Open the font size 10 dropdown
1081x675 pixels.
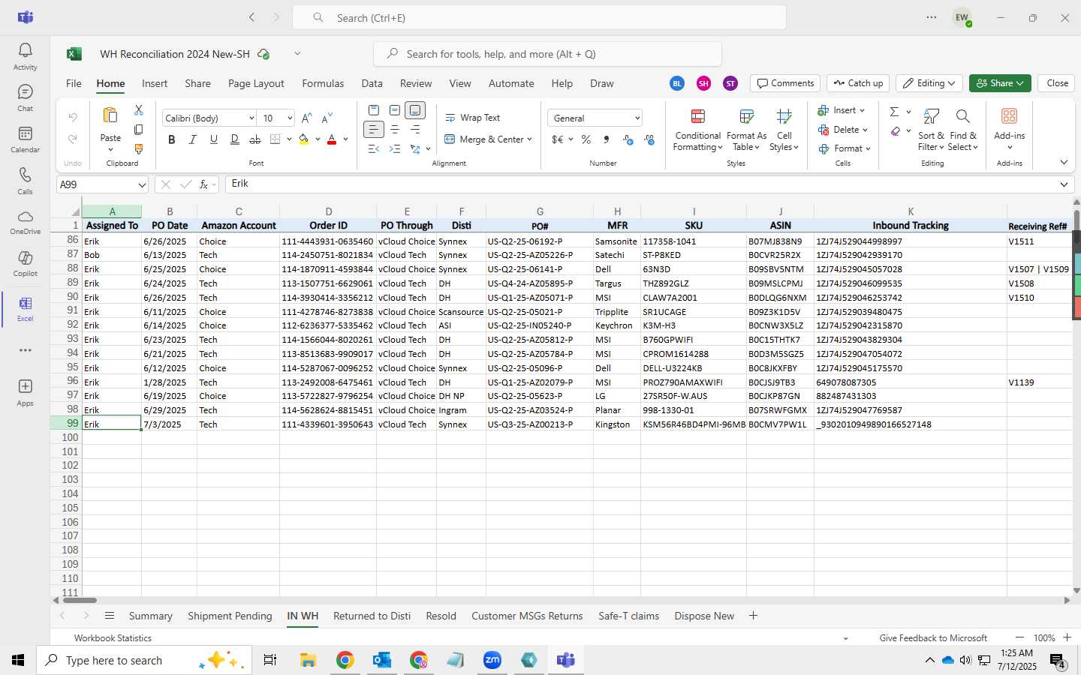[x=289, y=118]
